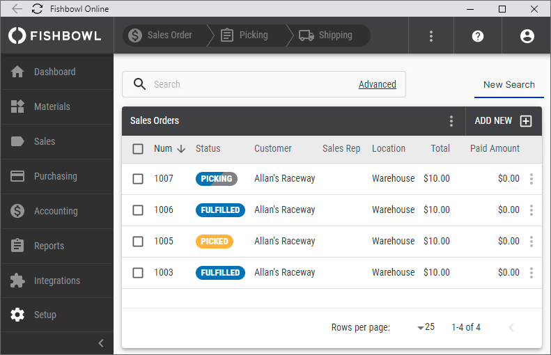This screenshot has width=551, height=355.
Task: Open the rows per page dropdown
Action: point(426,327)
